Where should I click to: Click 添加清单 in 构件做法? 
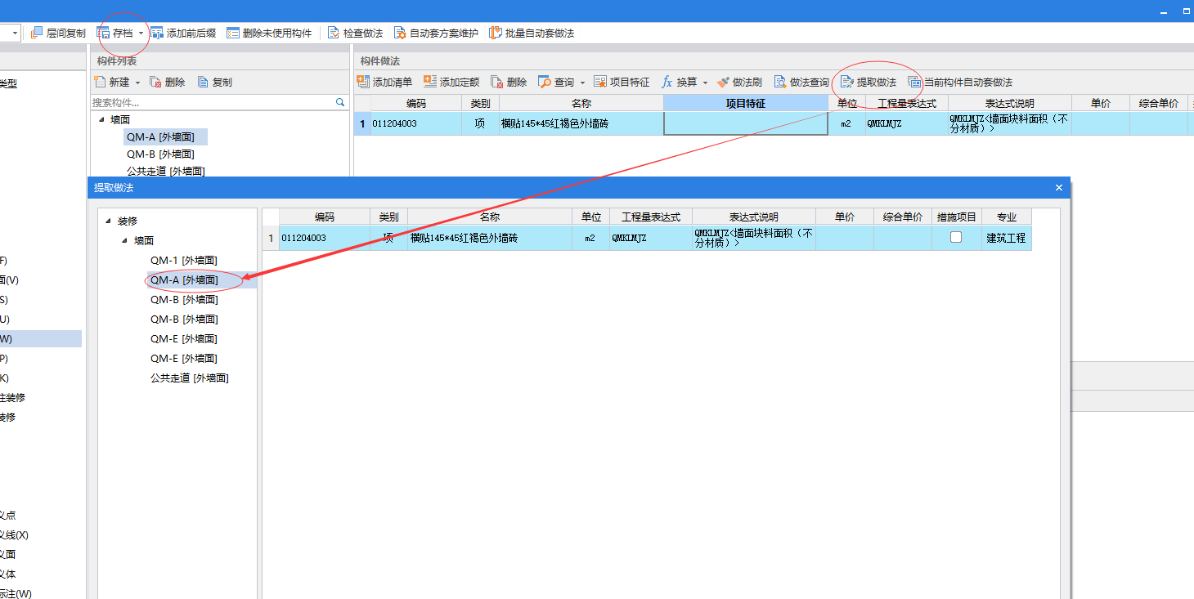(384, 83)
